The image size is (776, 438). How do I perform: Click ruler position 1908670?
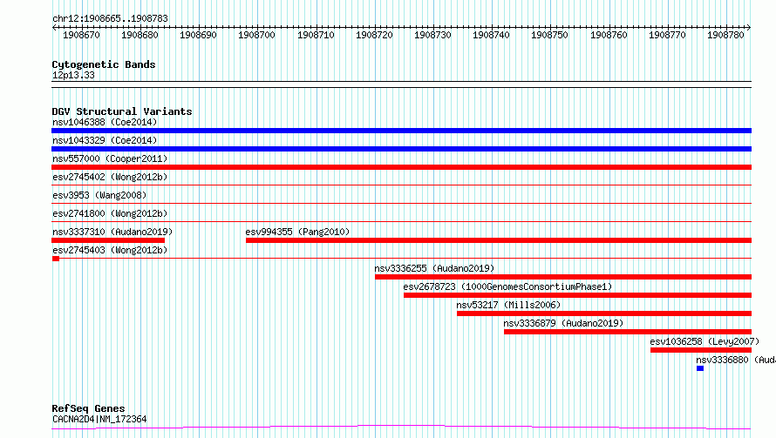click(x=81, y=35)
